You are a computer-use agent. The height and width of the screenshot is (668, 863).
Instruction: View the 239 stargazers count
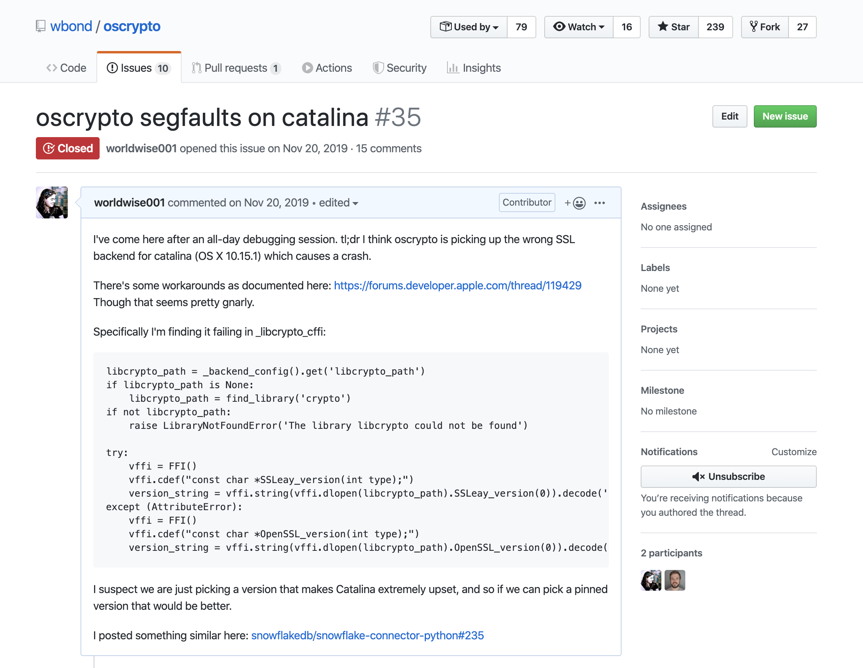(x=715, y=27)
